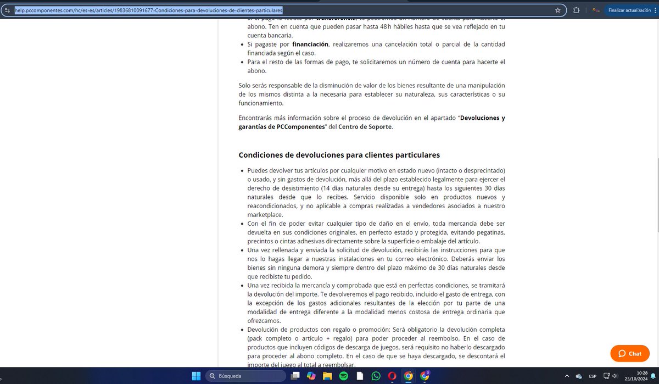Viewport: 659px width, 384px height.
Task: Open the clock showing 10:28 25/10/2024
Action: tap(635, 376)
